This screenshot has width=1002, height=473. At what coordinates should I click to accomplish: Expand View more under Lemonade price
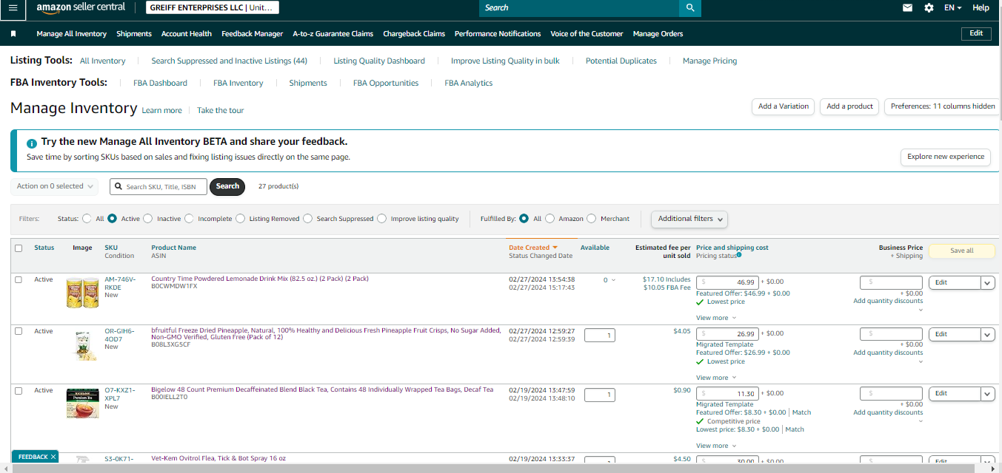coord(716,318)
